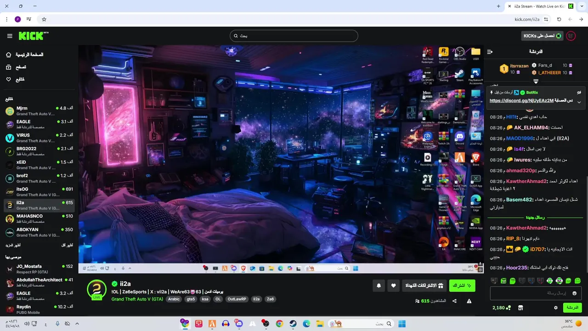The image size is (588, 331).
Task: Select the OutLawRP tag
Action: click(237, 299)
